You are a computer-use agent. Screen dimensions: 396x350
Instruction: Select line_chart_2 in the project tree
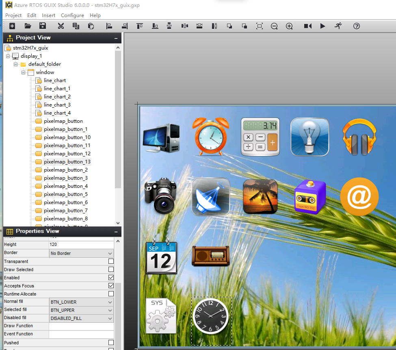pos(57,96)
